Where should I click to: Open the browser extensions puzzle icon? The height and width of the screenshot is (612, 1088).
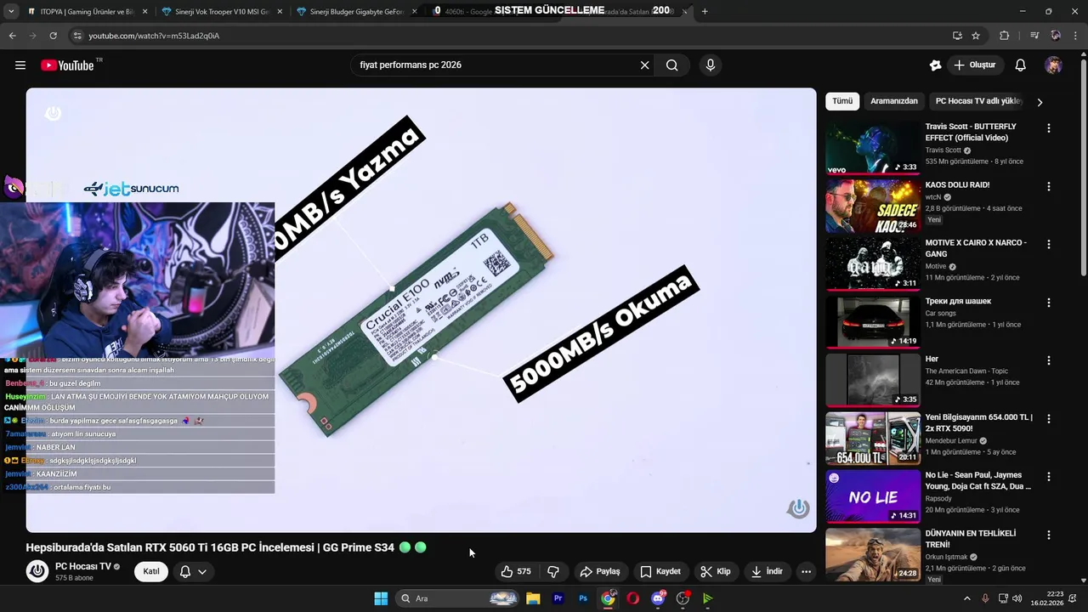(1004, 36)
